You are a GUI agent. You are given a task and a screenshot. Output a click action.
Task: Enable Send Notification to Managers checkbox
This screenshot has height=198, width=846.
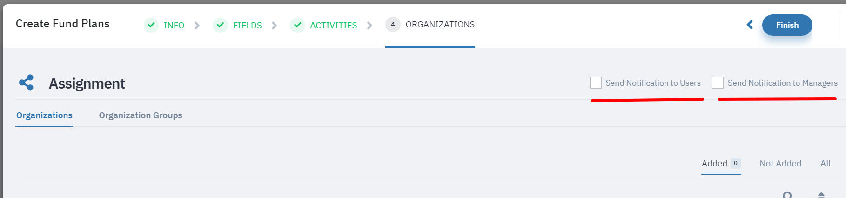(x=718, y=83)
